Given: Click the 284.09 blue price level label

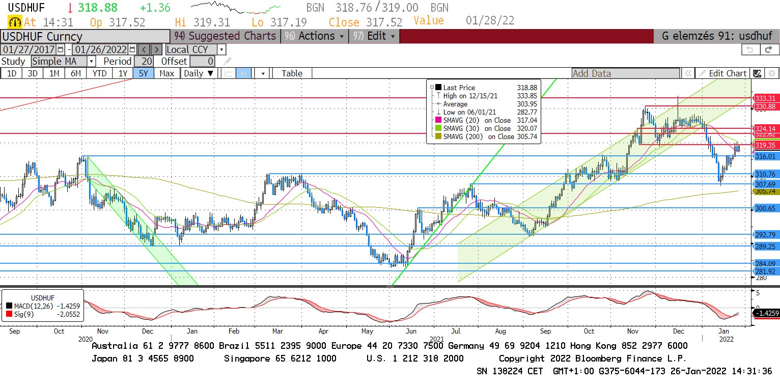Looking at the screenshot, I should tap(765, 264).
